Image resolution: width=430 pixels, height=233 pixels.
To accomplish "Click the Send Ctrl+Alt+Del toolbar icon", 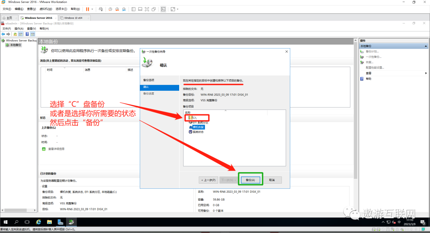I will click(x=101, y=9).
